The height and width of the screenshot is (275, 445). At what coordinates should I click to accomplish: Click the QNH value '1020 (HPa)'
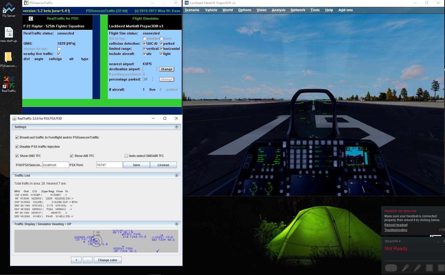pos(66,43)
